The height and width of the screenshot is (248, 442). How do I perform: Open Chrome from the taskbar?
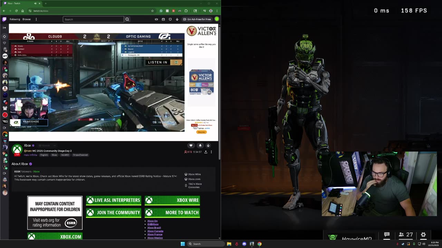tap(259, 244)
